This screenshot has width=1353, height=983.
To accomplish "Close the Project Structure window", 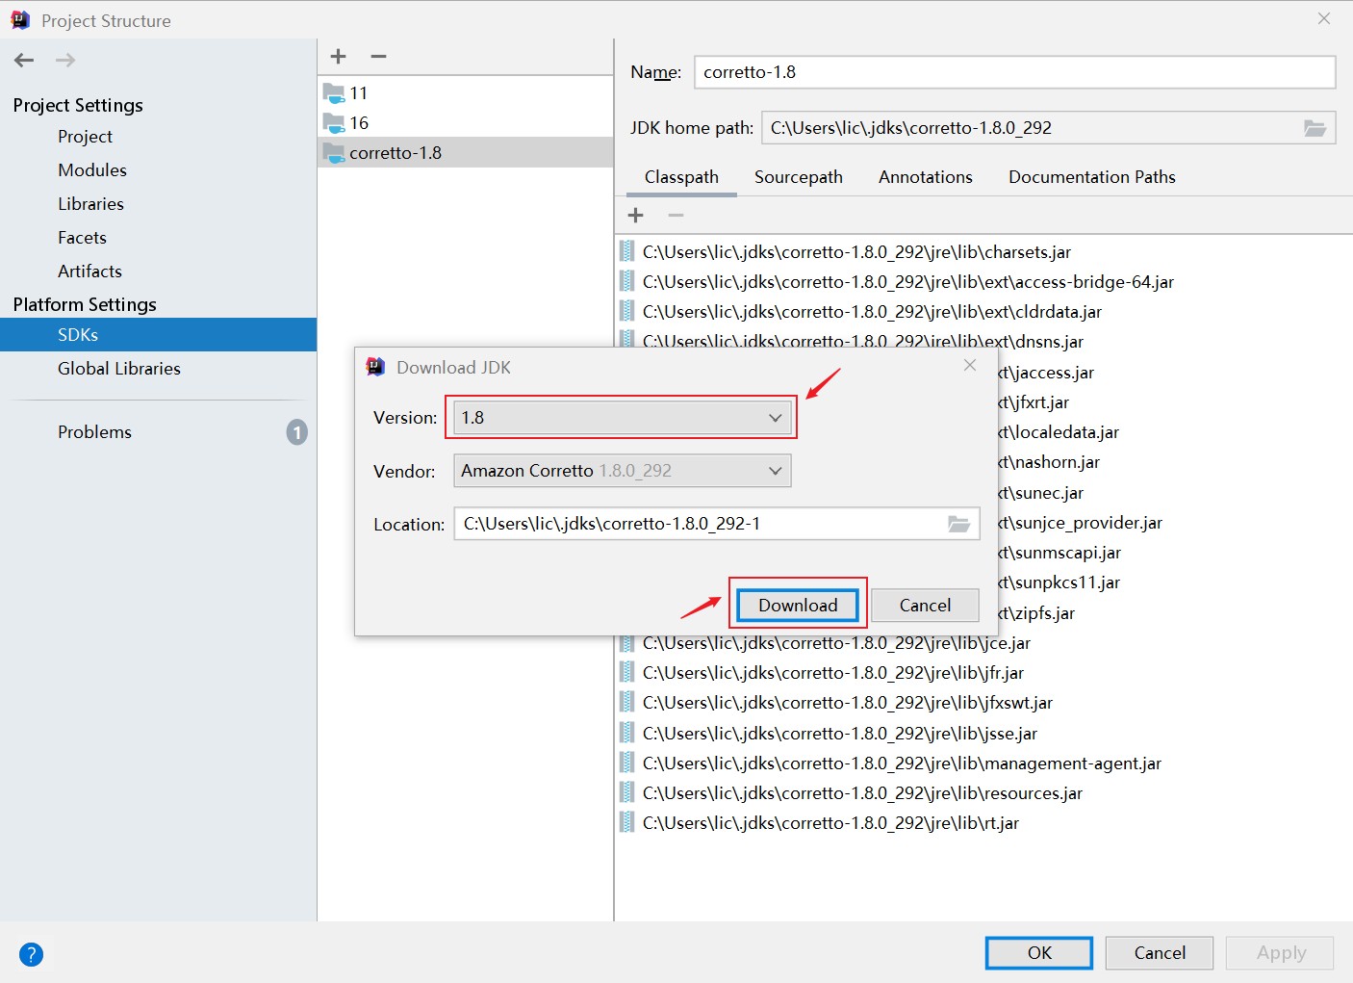I will [1324, 18].
